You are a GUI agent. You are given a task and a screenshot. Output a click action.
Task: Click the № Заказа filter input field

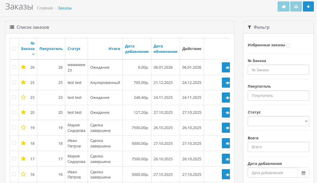pyautogui.click(x=278, y=70)
